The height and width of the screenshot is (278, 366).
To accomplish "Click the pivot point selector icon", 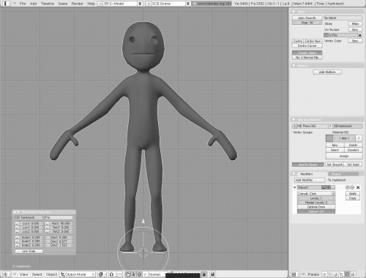I will [x=113, y=274].
